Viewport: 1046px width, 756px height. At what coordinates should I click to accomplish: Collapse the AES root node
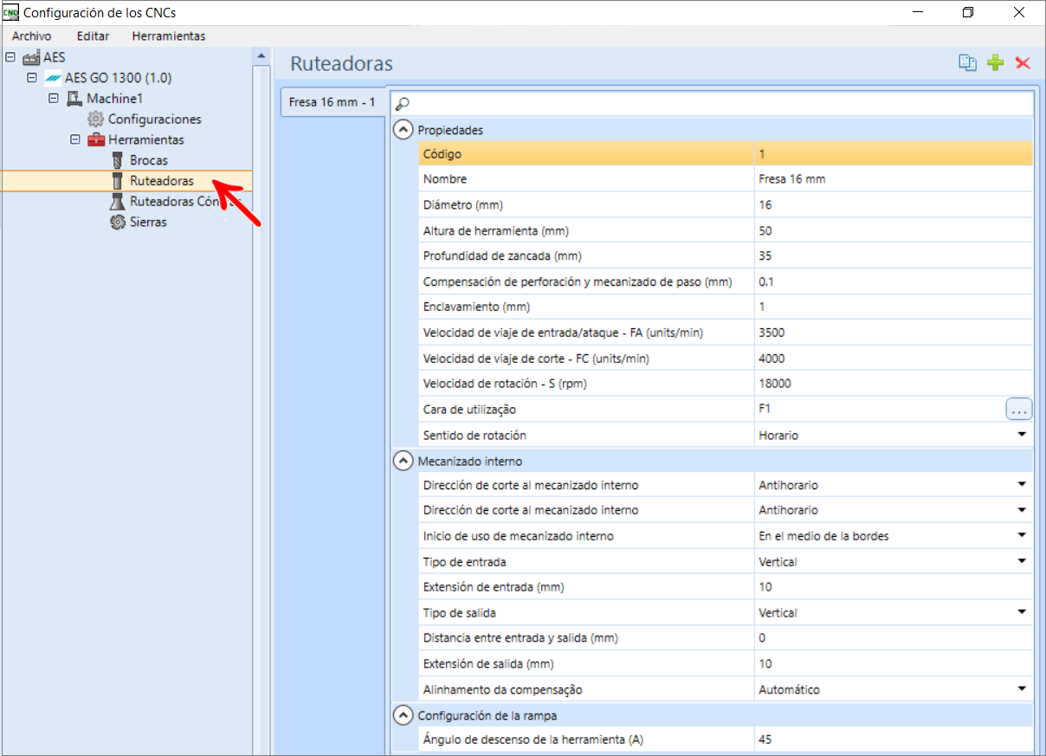click(x=10, y=57)
